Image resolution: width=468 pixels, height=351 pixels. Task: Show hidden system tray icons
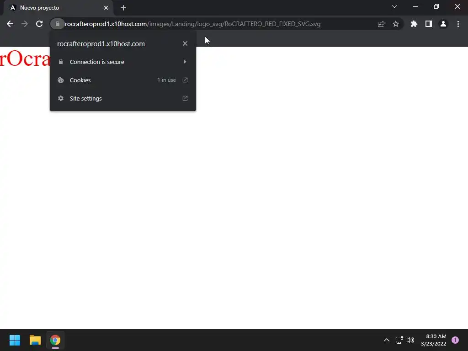click(387, 340)
